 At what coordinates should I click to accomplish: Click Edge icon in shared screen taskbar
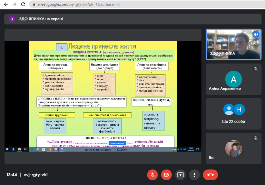tap(32, 149)
